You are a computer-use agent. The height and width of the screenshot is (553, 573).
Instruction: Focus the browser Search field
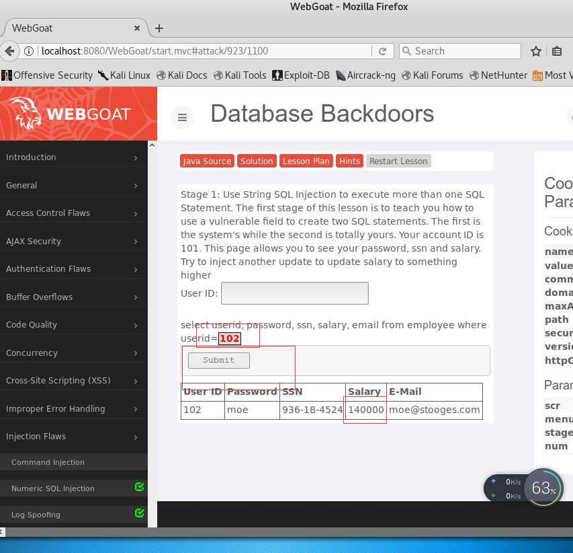tap(460, 51)
